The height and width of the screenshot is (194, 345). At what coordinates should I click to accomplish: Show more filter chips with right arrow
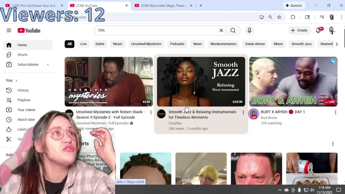337,44
